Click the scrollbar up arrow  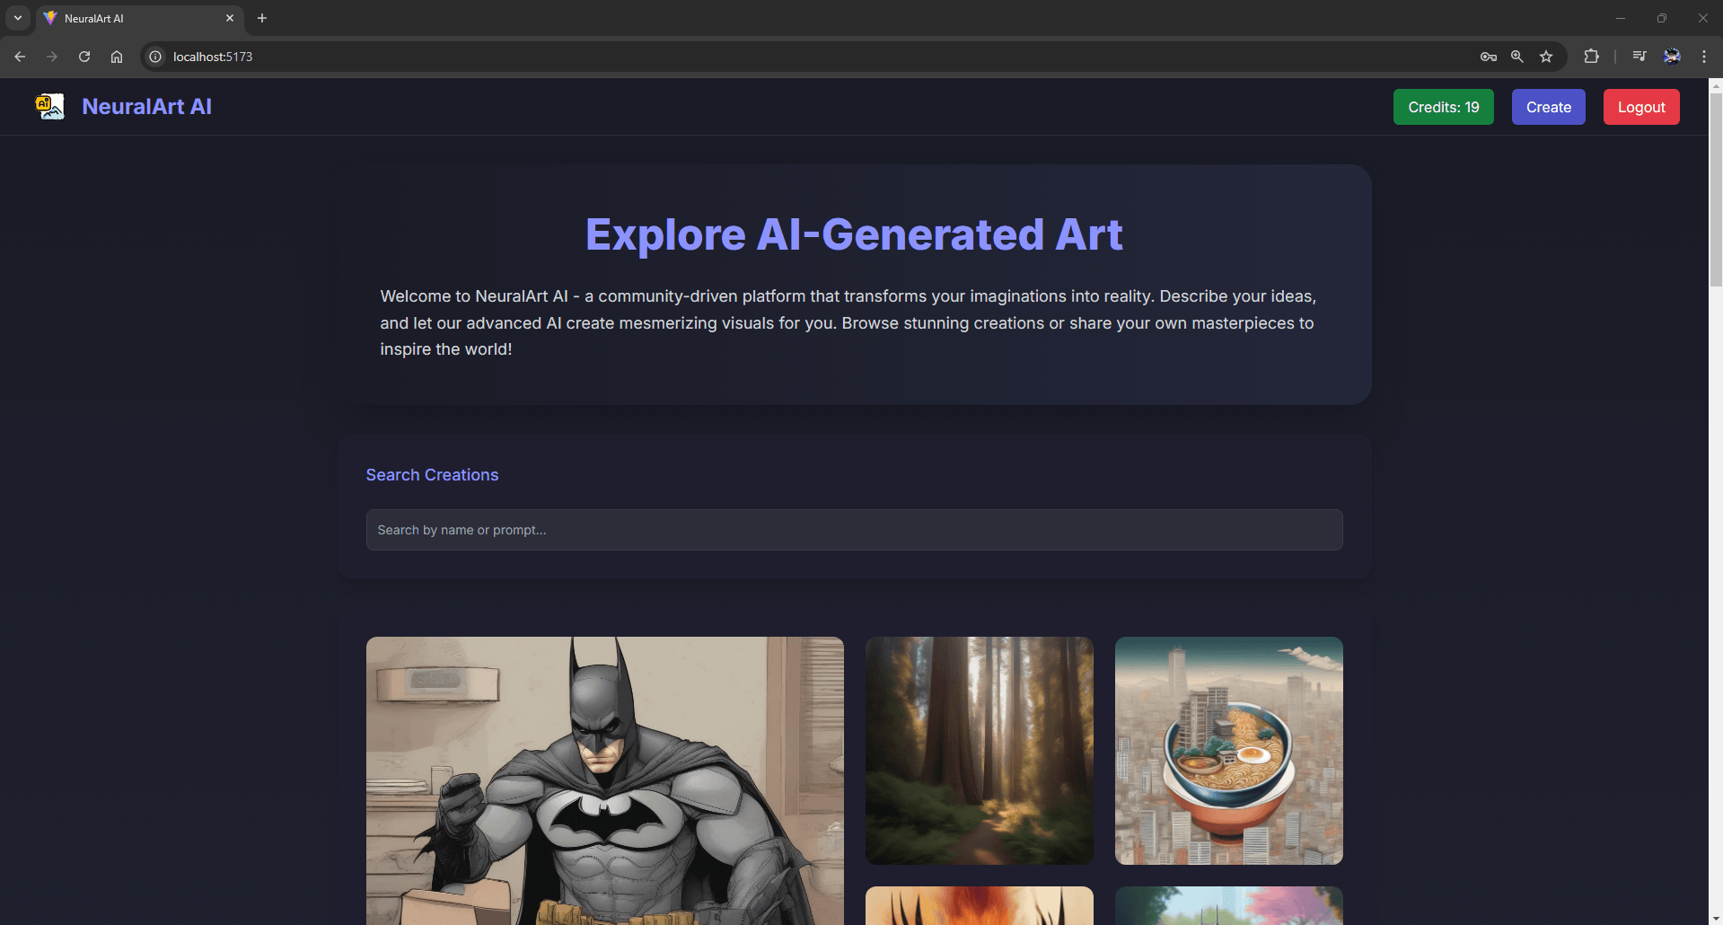click(x=1716, y=86)
